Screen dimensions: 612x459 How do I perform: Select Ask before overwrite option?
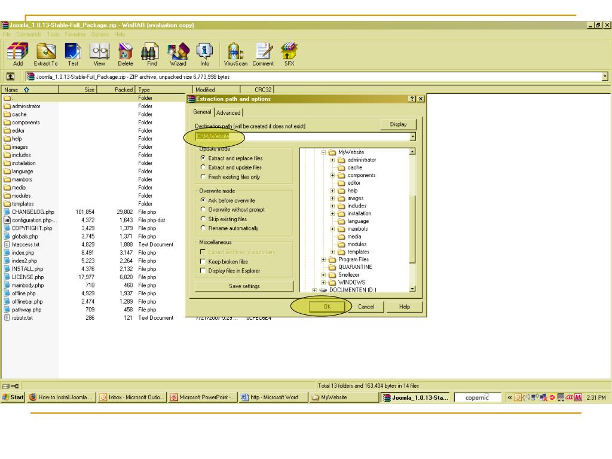point(203,200)
